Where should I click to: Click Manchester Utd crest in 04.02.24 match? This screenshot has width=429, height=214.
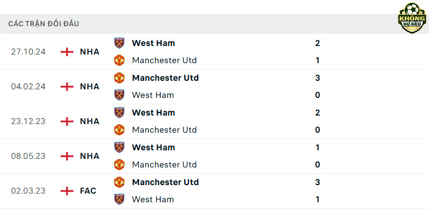pos(119,78)
